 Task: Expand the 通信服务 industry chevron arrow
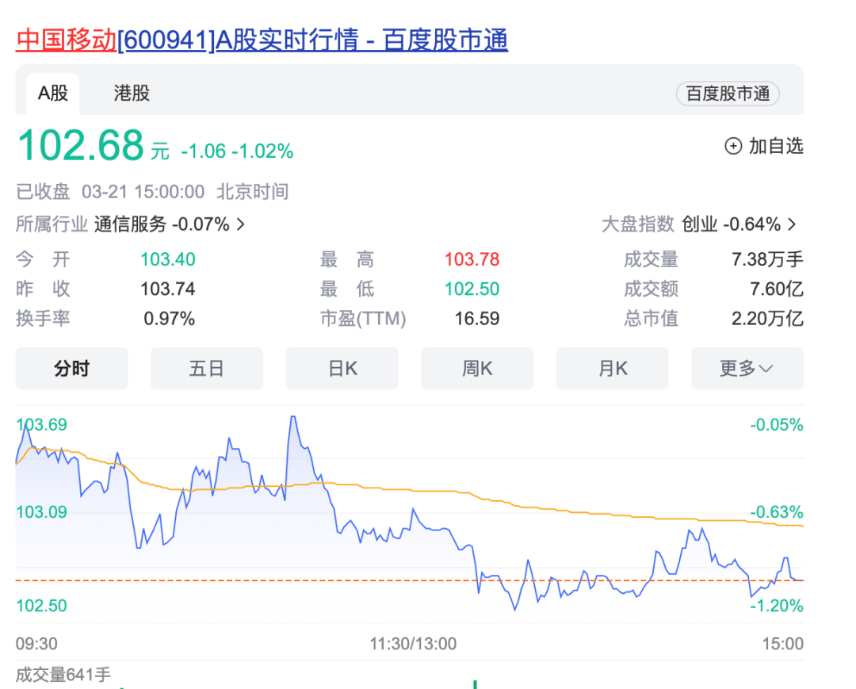(x=241, y=224)
